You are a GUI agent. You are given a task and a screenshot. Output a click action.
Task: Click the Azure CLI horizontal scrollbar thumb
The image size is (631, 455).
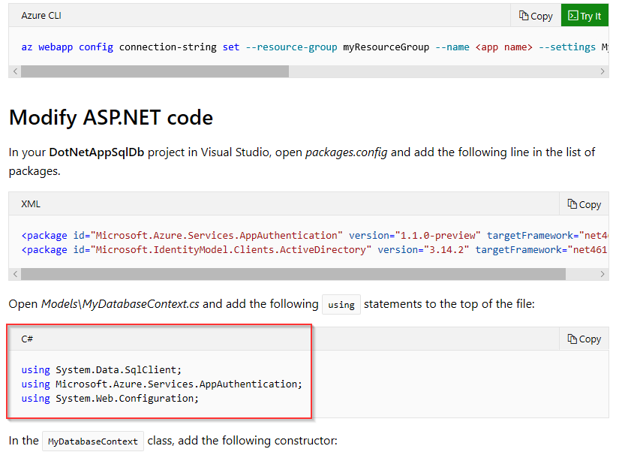[155, 71]
